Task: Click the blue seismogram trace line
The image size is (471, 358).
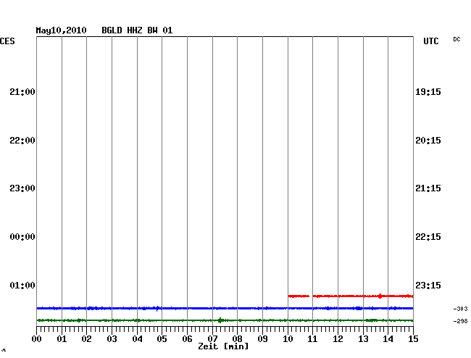Action: 217,308
